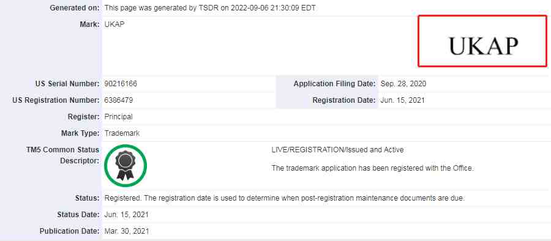Select the US Registration Number label
Screen dimensions: 551x241
tap(56, 100)
